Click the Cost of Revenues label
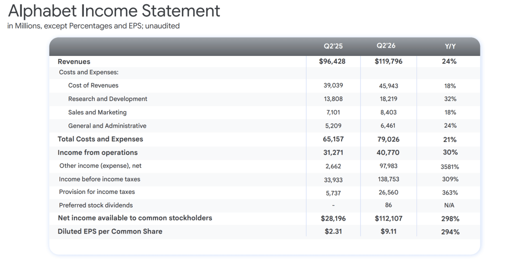This screenshot has width=517, height=261. [93, 85]
